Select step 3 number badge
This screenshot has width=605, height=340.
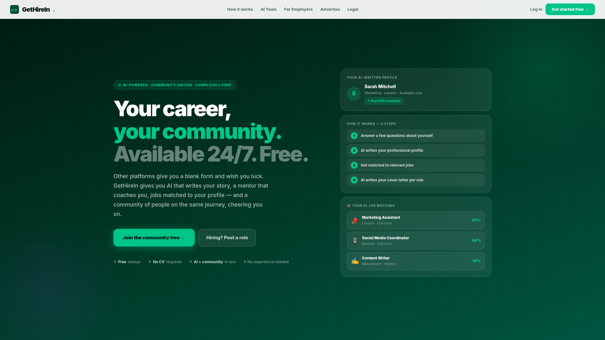[354, 165]
